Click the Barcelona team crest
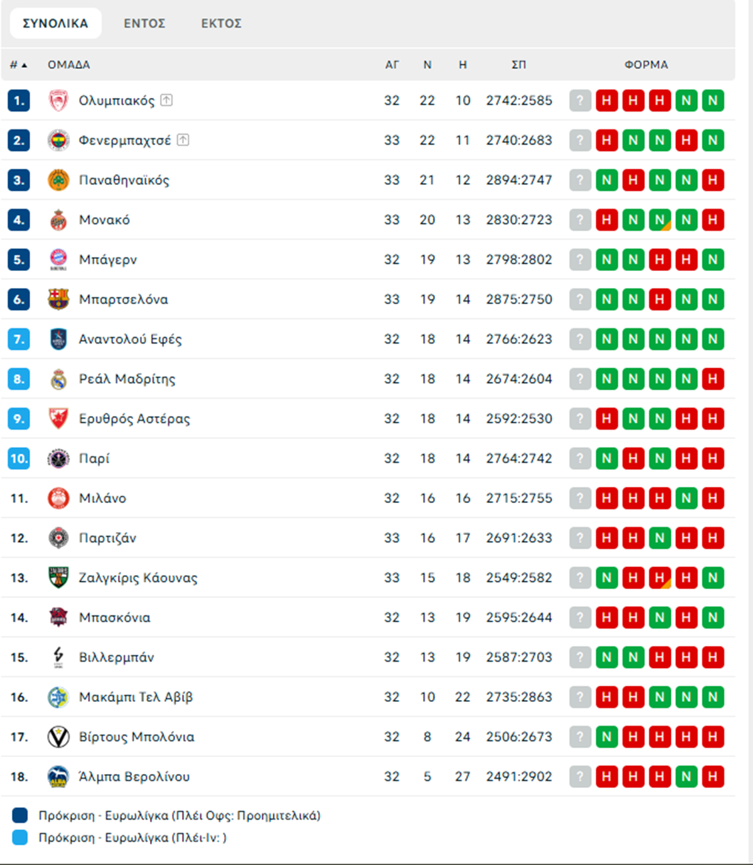This screenshot has height=865, width=753. pos(58,299)
